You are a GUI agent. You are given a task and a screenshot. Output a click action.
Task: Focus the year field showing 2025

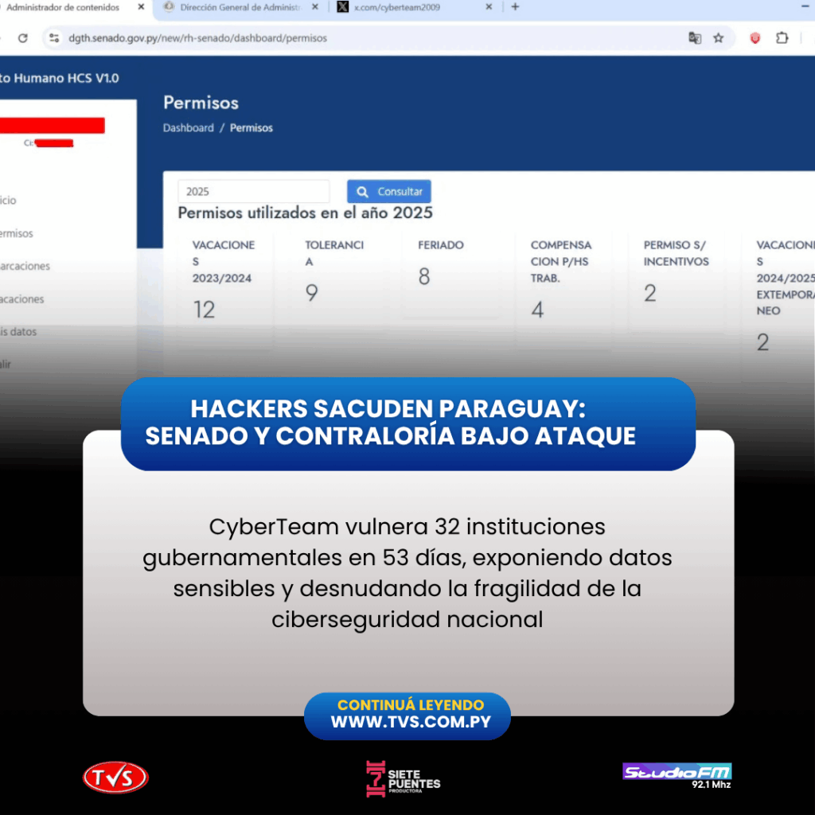253,192
